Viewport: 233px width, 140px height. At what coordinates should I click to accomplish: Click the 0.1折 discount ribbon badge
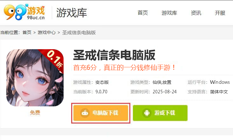coord(55,59)
